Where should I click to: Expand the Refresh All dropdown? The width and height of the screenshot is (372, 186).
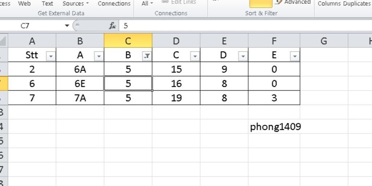pos(147,4)
